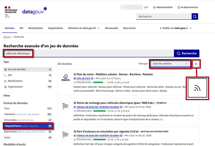
Task: Click the véhicule électrique search field
Action: pyautogui.click(x=88, y=53)
